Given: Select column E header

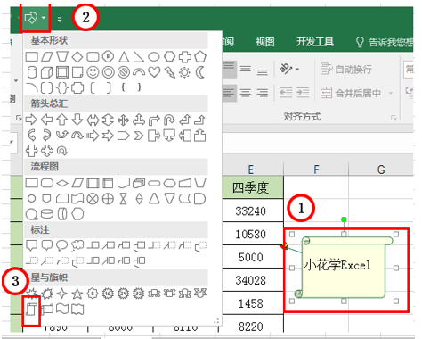Looking at the screenshot, I should 251,169.
